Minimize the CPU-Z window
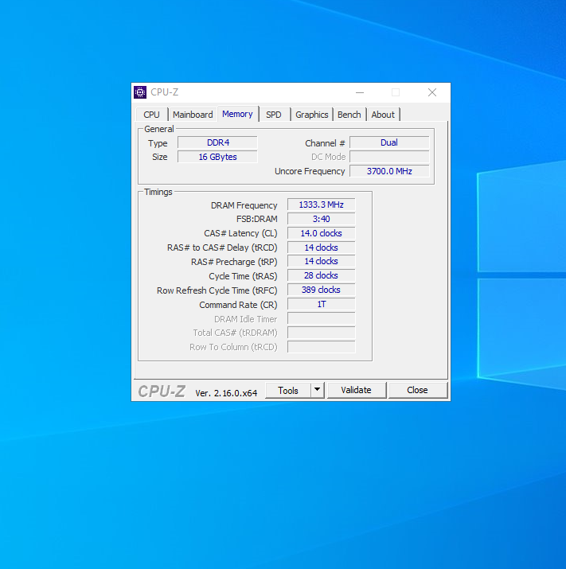 [360, 92]
